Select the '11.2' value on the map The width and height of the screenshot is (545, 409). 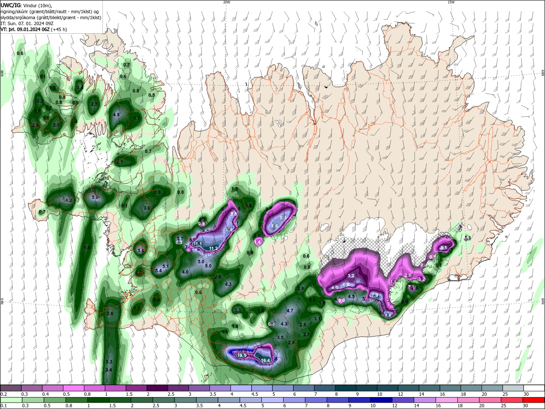pyautogui.click(x=213, y=248)
